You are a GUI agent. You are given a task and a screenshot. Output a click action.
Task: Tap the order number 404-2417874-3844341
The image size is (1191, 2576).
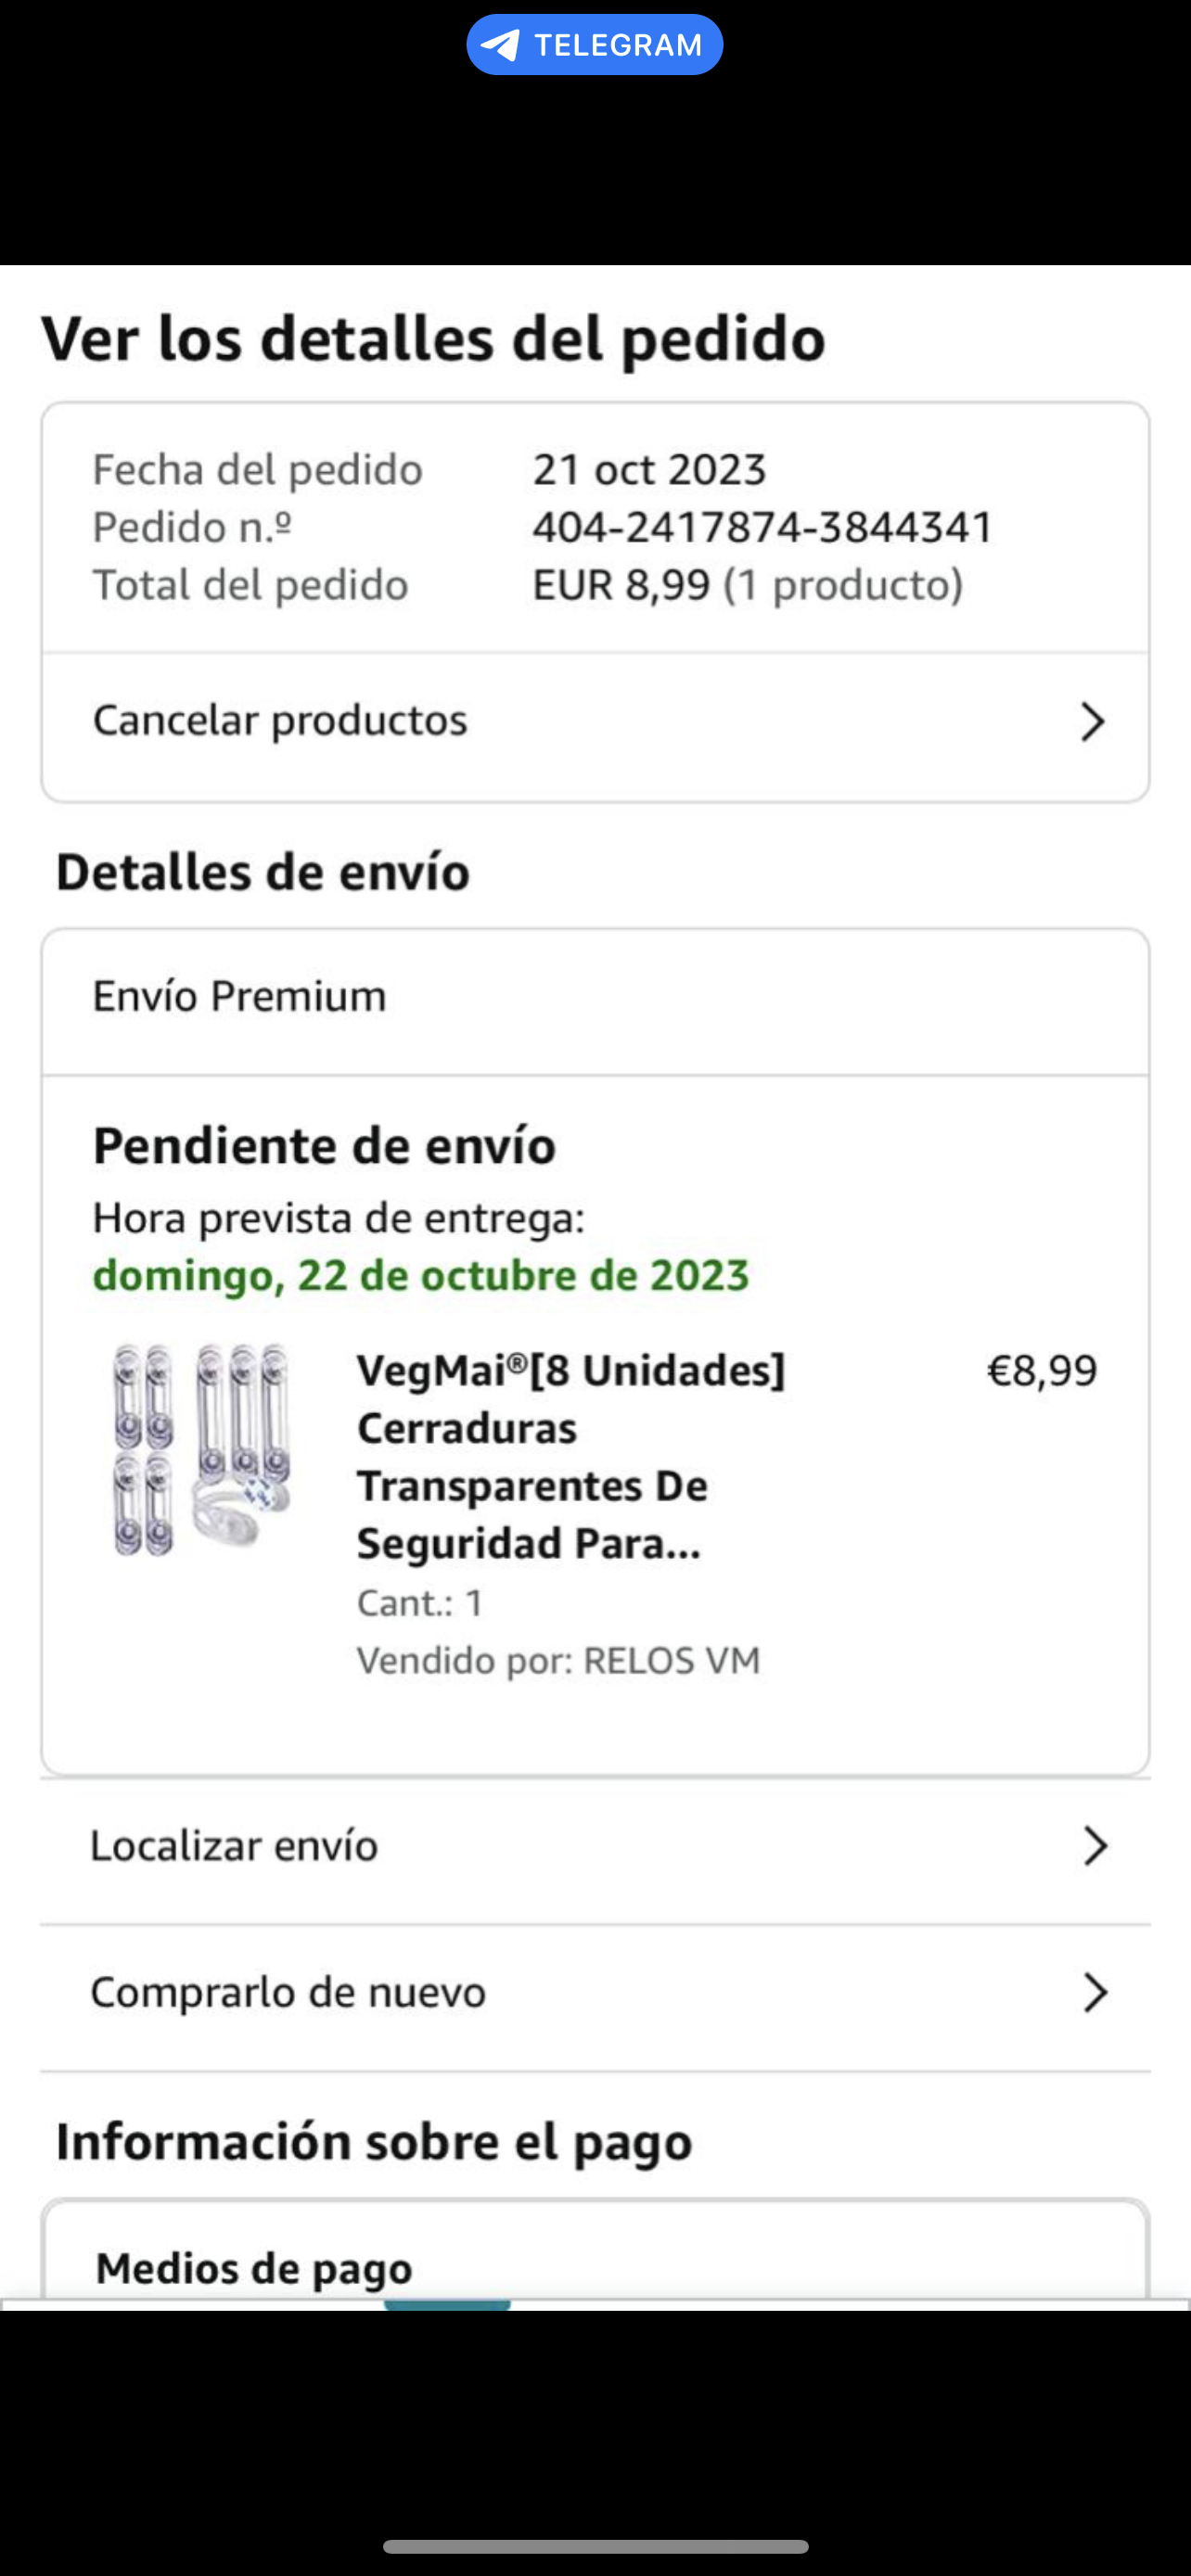(762, 527)
